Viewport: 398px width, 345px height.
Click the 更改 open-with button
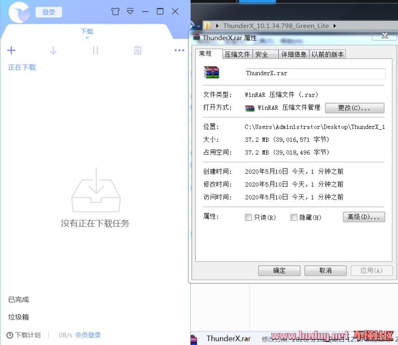354,108
